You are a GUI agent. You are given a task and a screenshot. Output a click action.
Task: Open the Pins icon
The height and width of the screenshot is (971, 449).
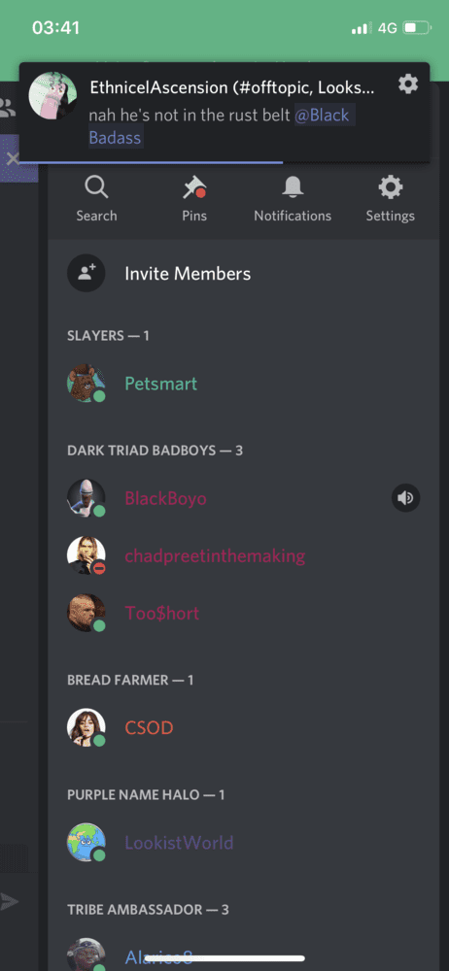194,187
